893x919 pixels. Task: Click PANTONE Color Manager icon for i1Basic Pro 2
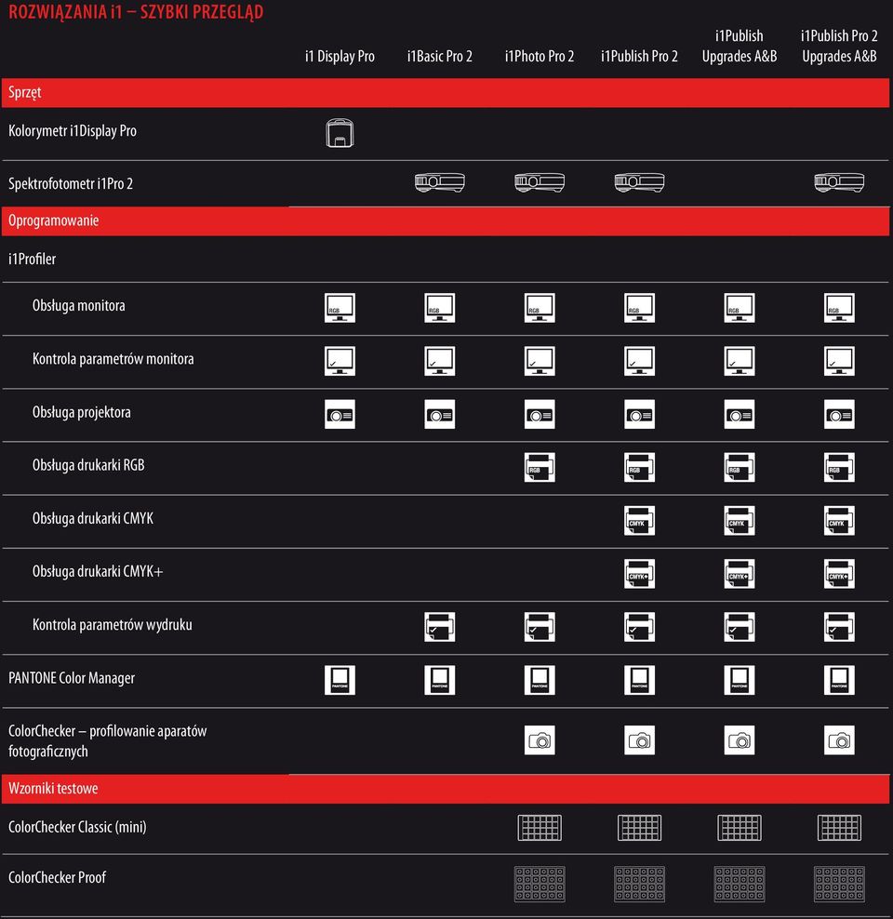pos(439,680)
